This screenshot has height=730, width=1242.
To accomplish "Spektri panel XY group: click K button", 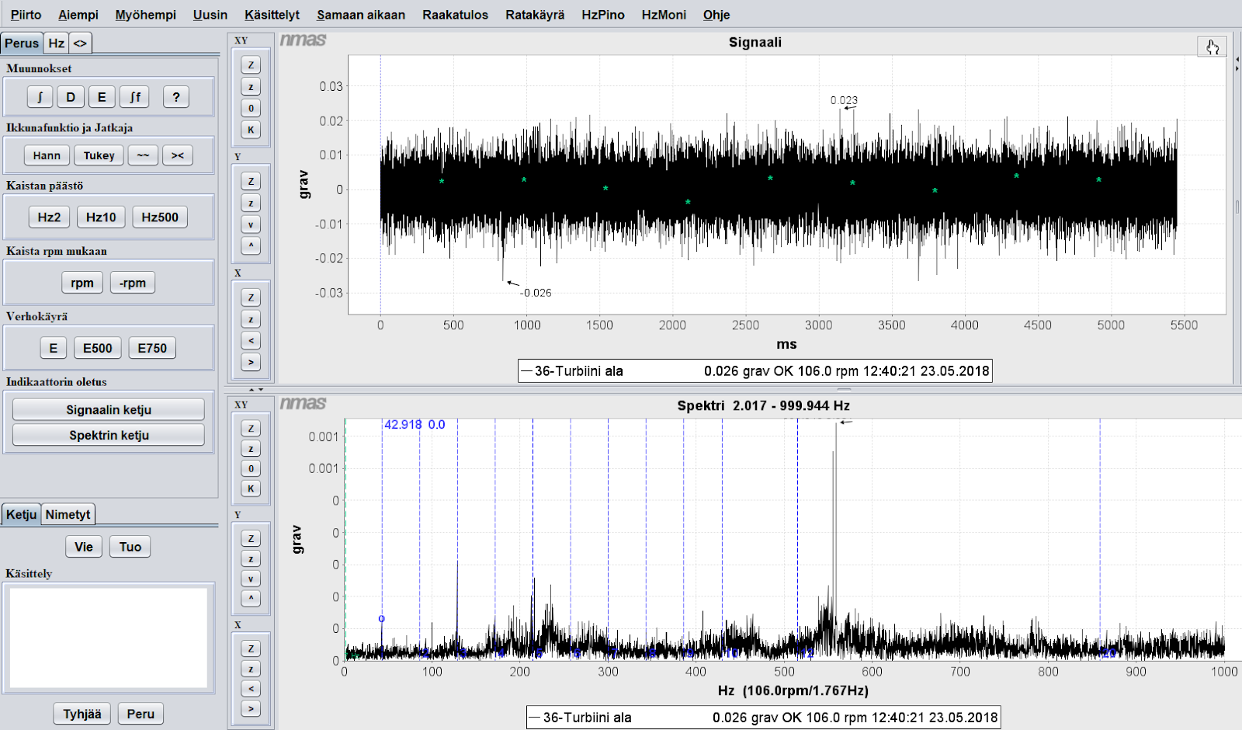I will tap(251, 488).
